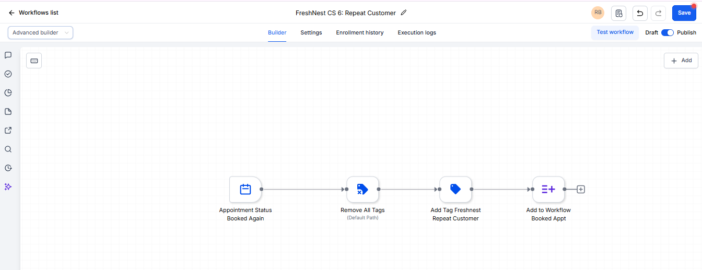702x270 pixels.
Task: Click the Test workflow button
Action: 615,32
